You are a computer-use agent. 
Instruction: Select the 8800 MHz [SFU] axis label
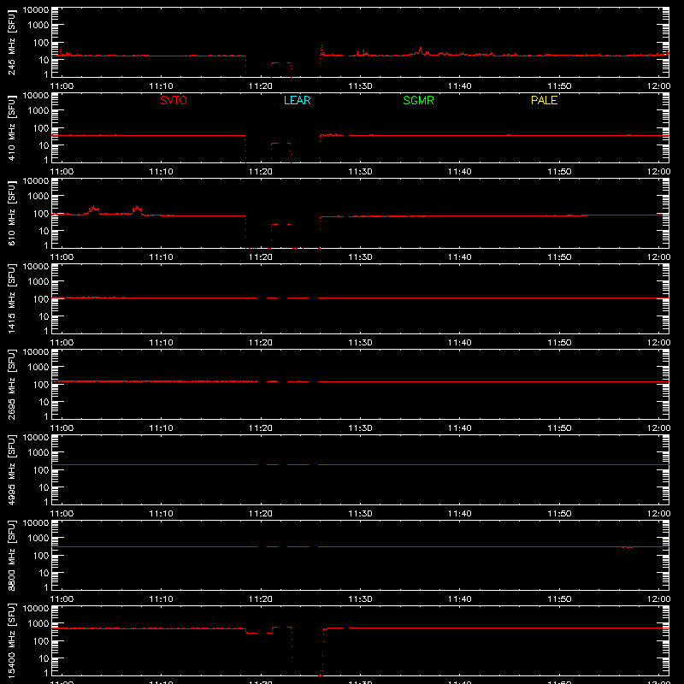coord(11,555)
